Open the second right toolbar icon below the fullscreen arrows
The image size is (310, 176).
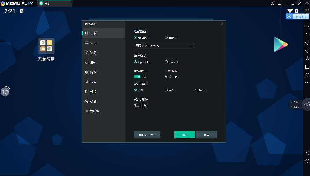pos(307,35)
